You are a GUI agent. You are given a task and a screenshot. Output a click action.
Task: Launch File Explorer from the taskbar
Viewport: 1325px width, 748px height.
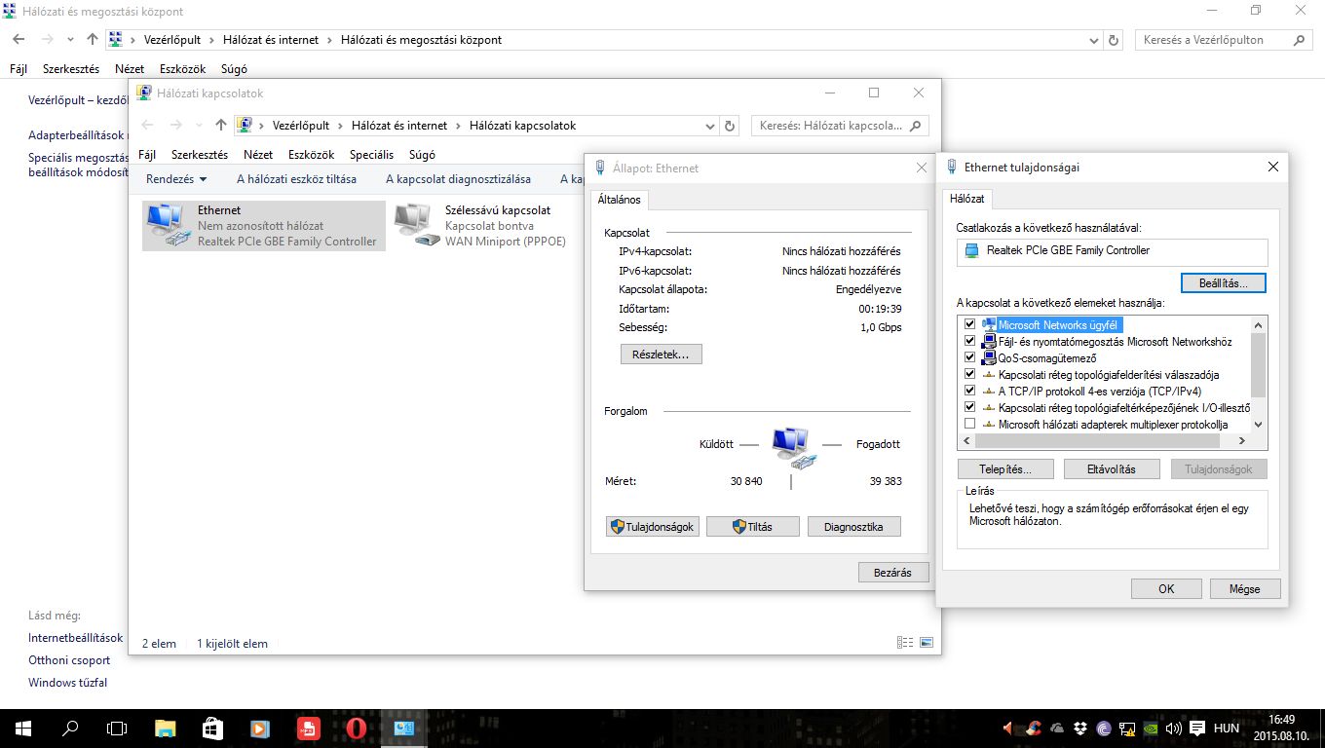pyautogui.click(x=165, y=728)
